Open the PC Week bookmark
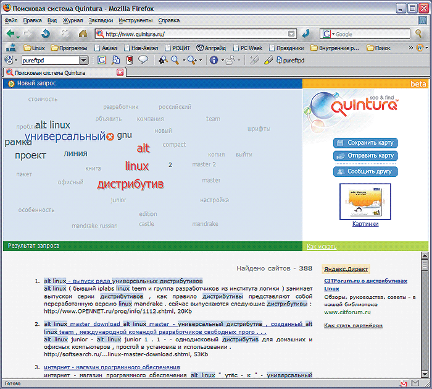432x389 pixels. [x=248, y=48]
